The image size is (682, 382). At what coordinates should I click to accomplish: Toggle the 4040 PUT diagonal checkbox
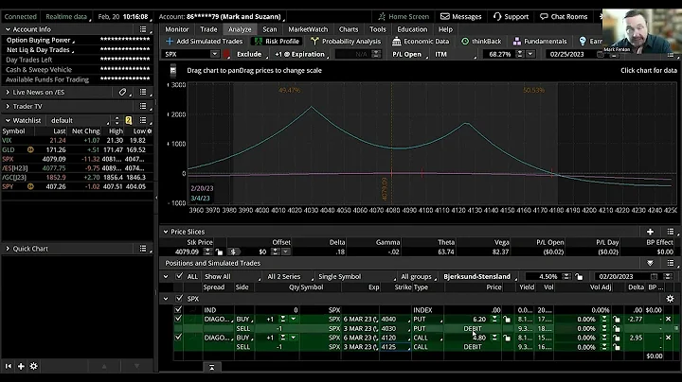click(x=178, y=319)
